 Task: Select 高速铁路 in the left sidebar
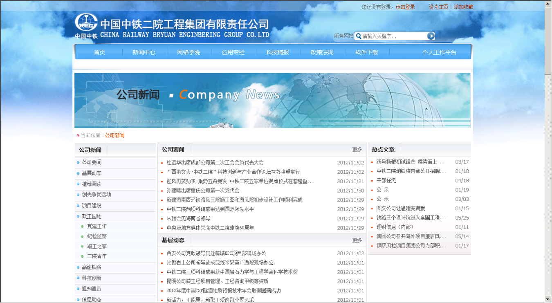tap(92, 267)
